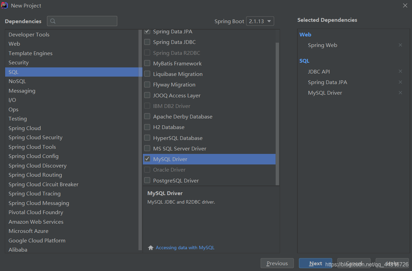Open the Spring Cloud Config category
Image resolution: width=412 pixels, height=271 pixels.
tap(33, 156)
